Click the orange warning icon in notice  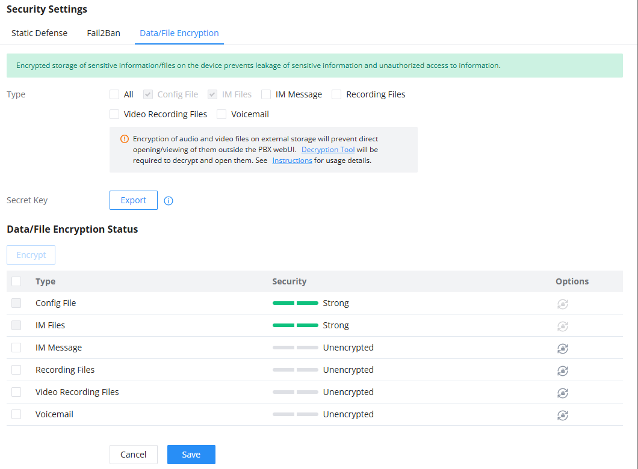click(x=125, y=139)
